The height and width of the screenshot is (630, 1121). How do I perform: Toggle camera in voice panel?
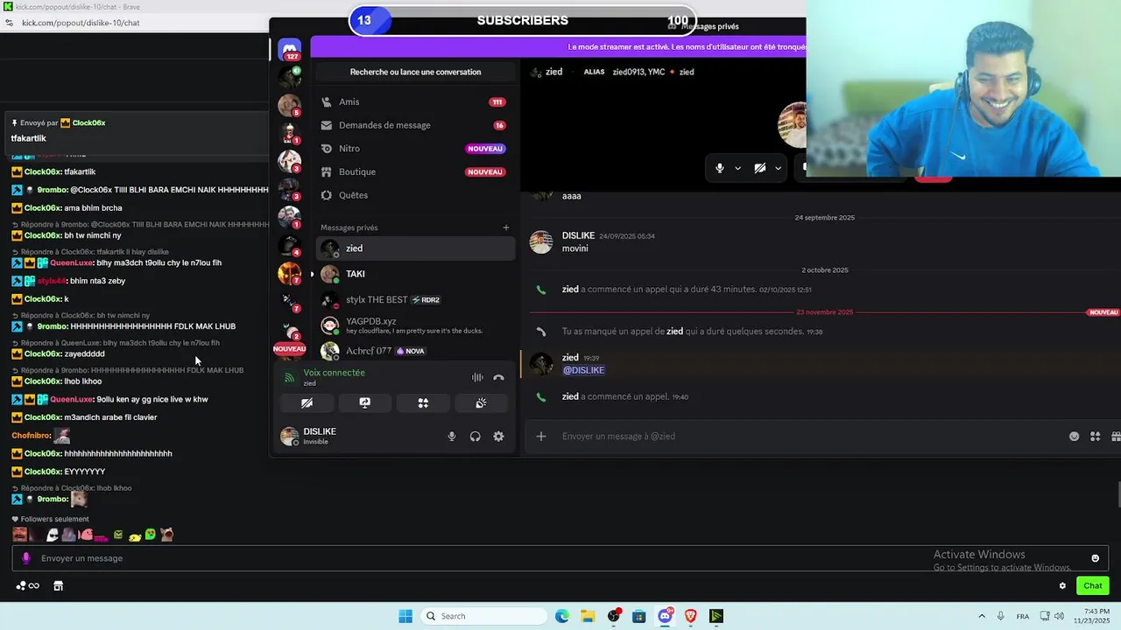[x=307, y=402]
